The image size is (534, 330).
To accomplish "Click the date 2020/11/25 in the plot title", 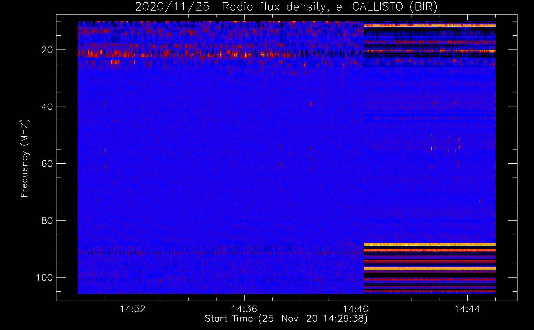I will [x=172, y=7].
